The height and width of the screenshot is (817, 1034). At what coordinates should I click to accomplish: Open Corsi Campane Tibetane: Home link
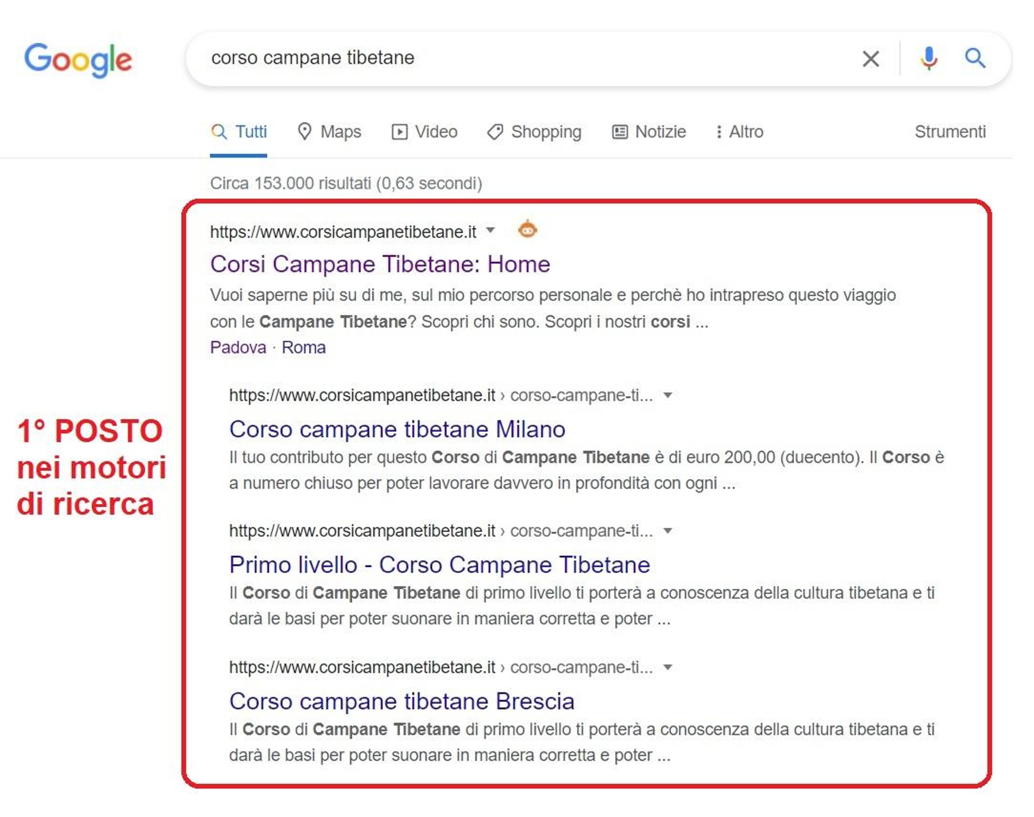[380, 264]
